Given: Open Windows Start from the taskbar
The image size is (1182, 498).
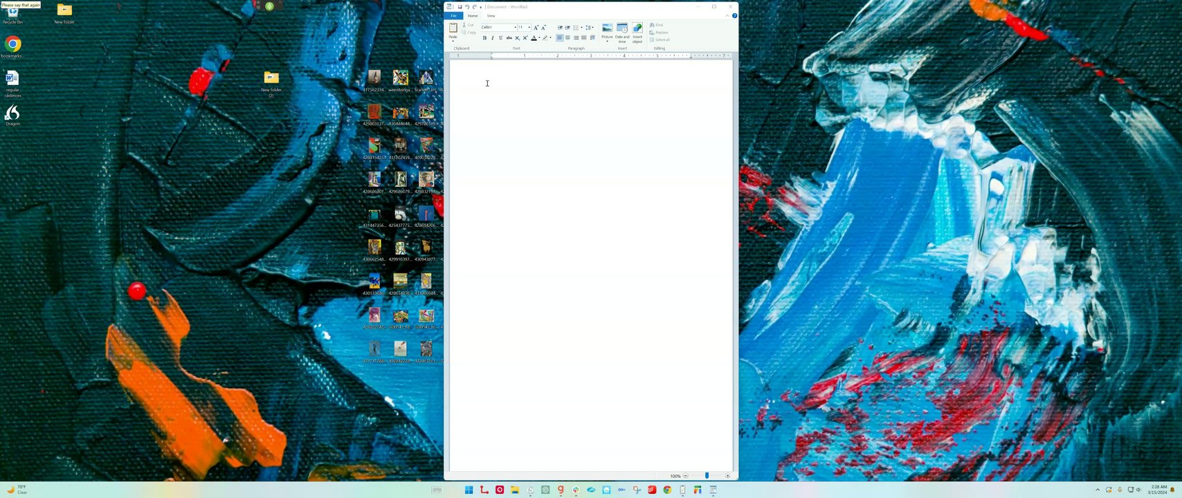Looking at the screenshot, I should point(469,490).
